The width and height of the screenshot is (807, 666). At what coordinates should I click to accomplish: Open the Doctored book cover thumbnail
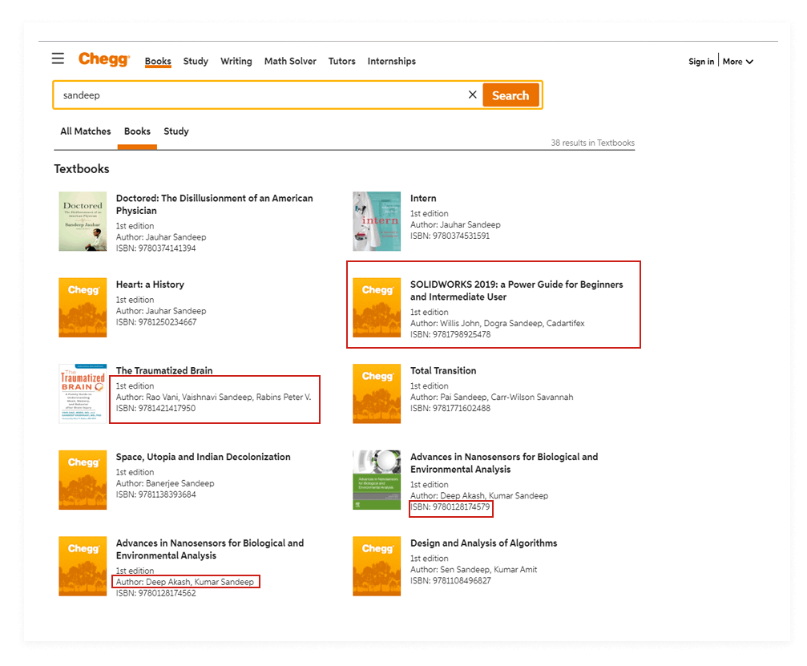click(83, 221)
